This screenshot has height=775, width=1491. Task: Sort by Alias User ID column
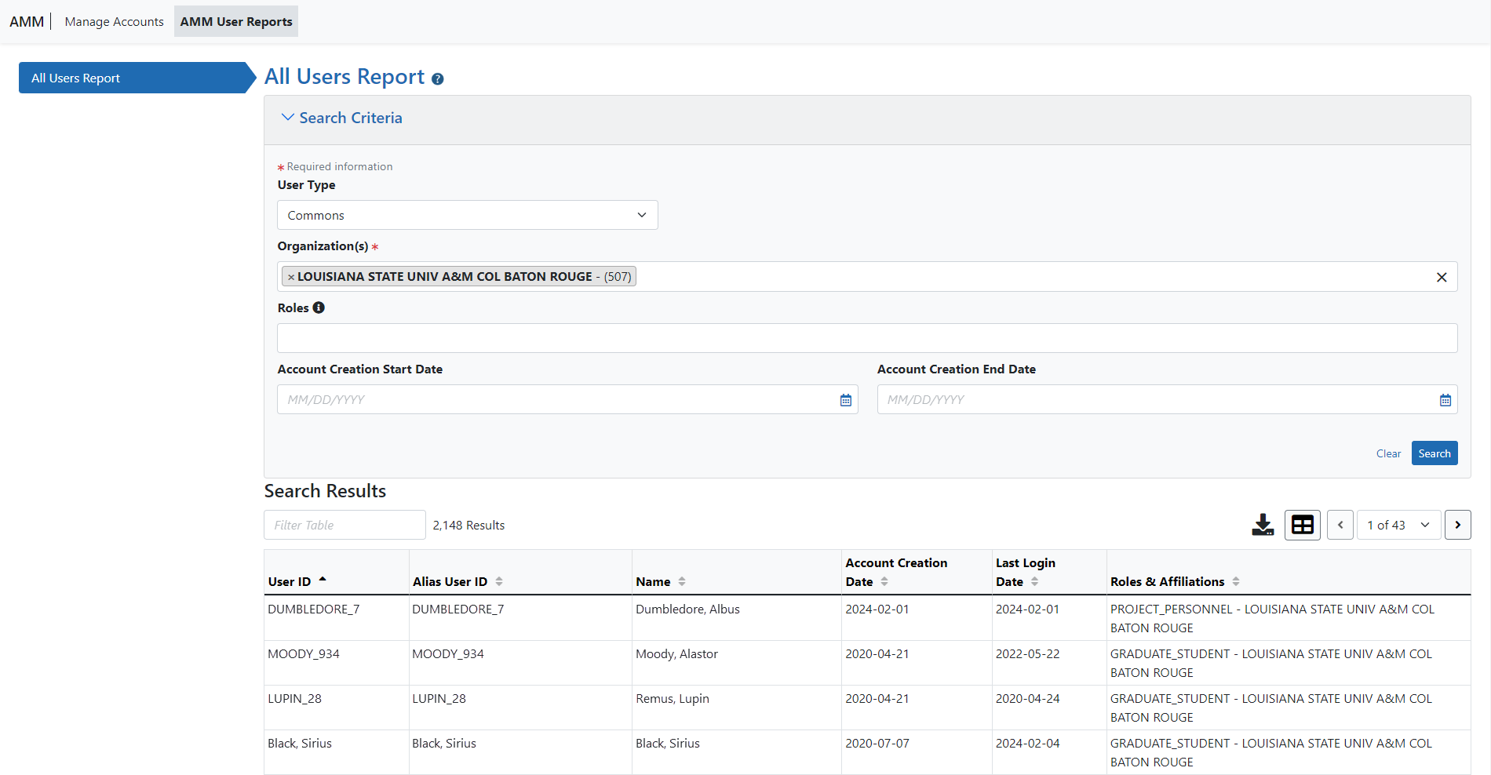499,581
